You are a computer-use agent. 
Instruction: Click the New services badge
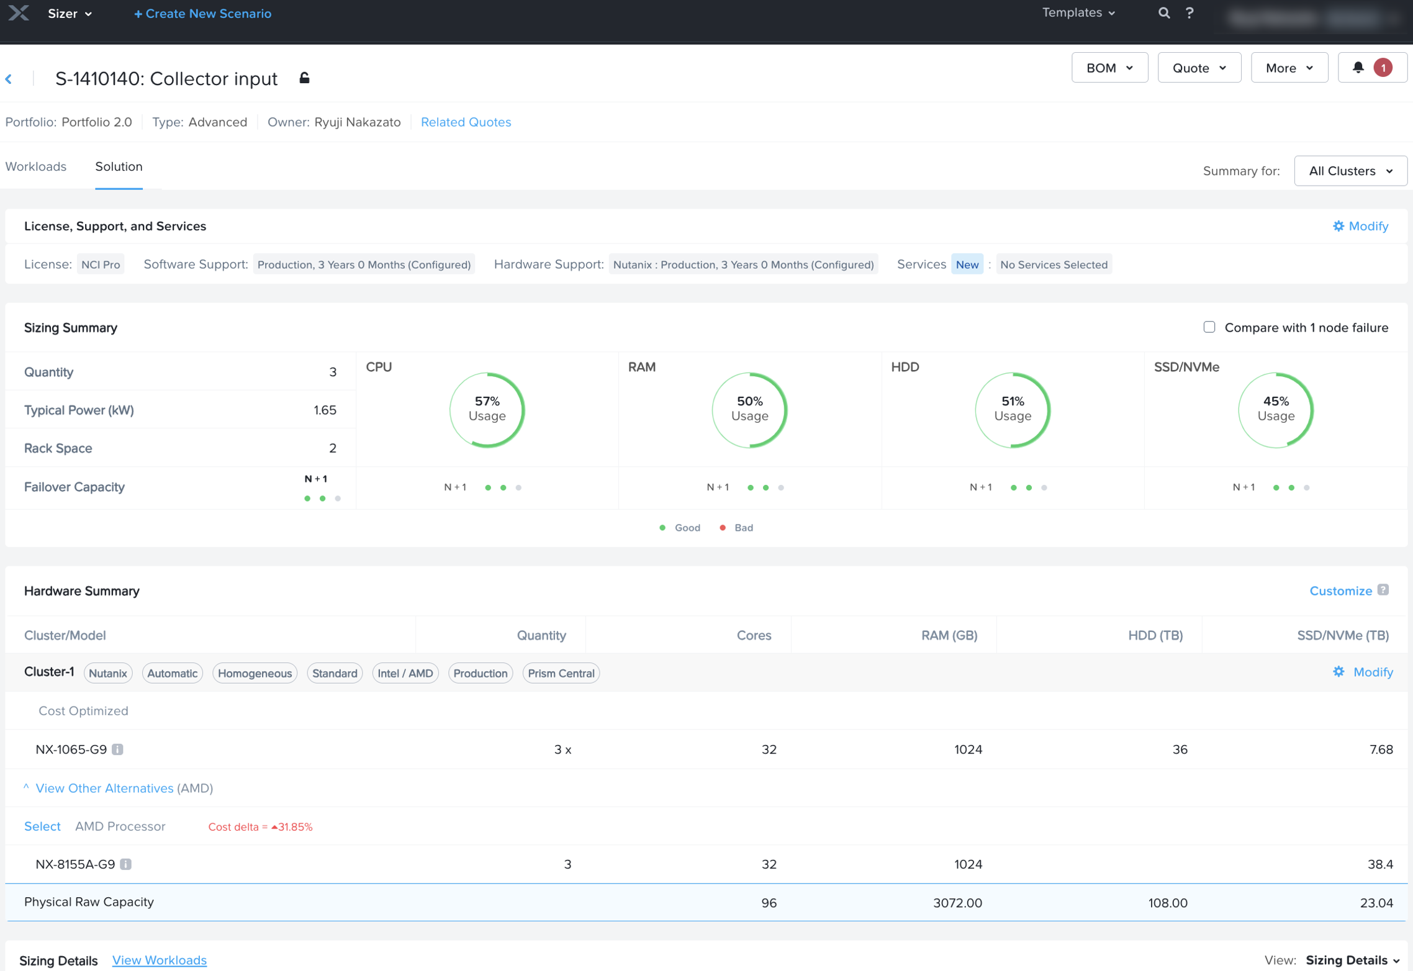click(967, 264)
